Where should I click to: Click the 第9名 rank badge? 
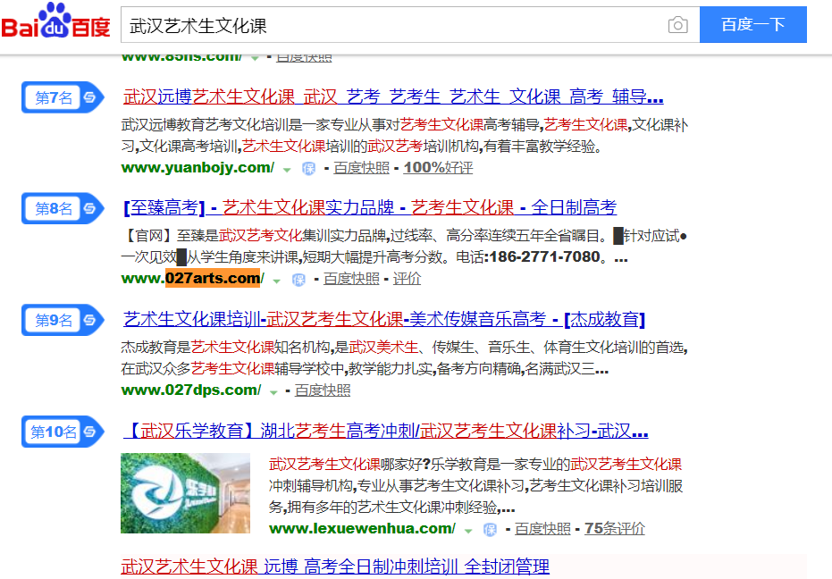[x=63, y=320]
